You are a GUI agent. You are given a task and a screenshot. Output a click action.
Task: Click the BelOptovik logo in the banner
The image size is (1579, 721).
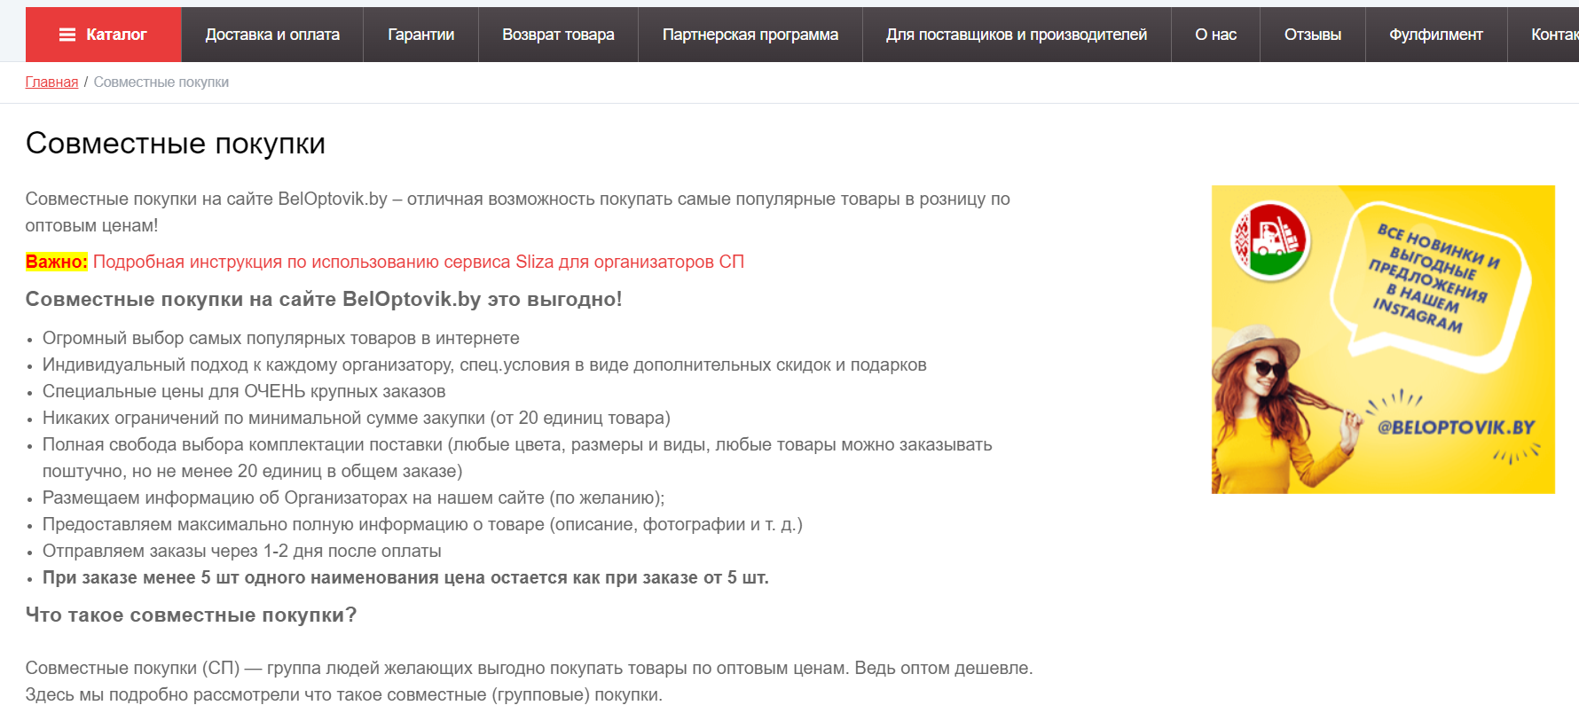pos(1270,240)
